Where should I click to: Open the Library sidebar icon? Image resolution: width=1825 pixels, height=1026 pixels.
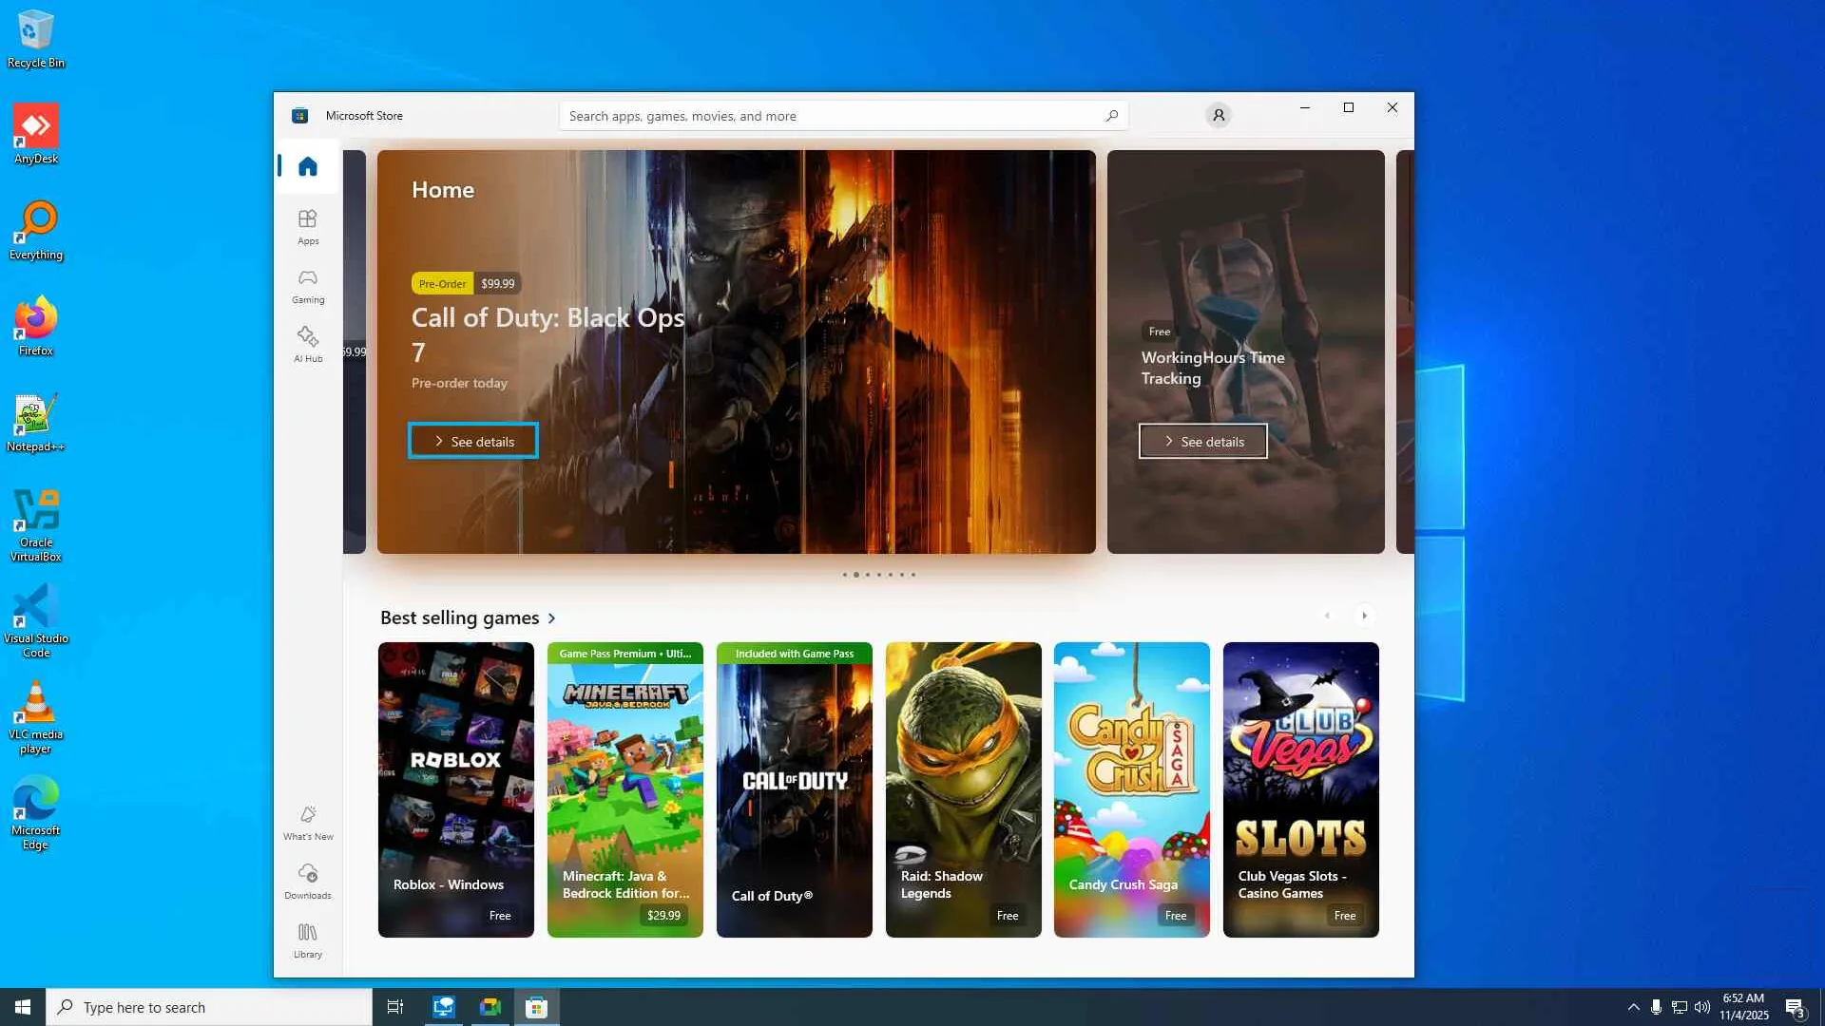tap(307, 940)
